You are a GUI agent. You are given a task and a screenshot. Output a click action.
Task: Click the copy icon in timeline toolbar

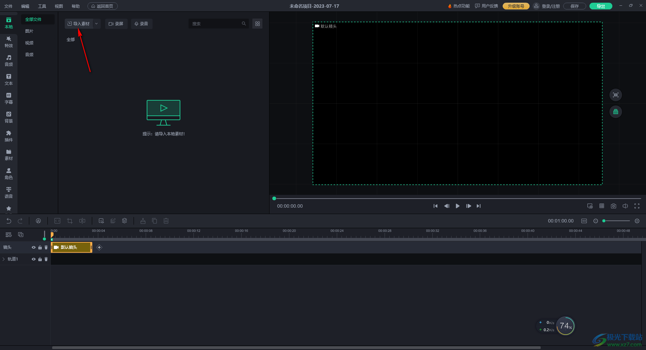tap(154, 221)
